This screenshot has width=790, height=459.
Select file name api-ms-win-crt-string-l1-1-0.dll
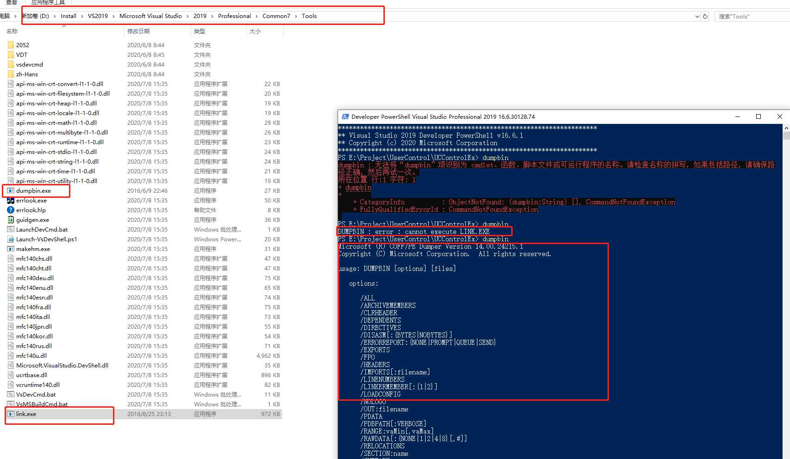coord(57,161)
